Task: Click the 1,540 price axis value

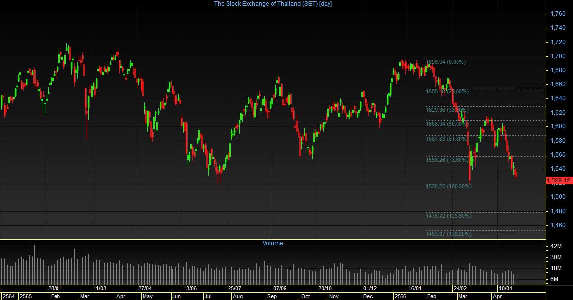Action: tap(558, 169)
